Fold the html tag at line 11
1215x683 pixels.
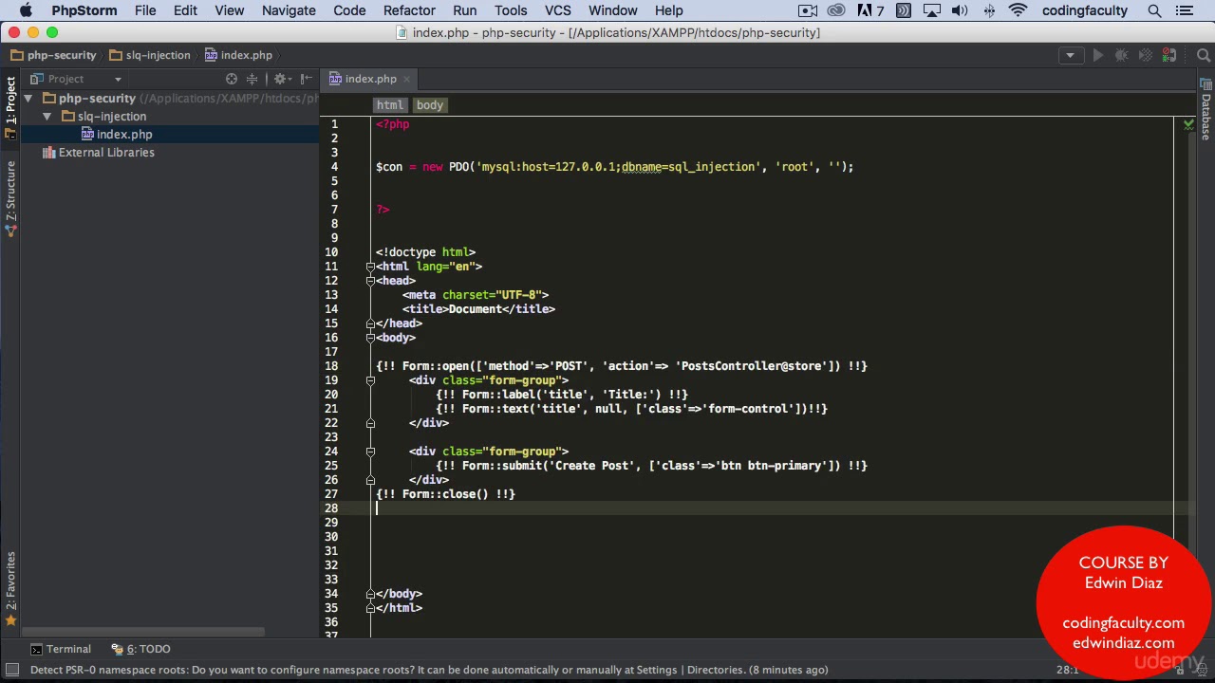click(370, 267)
